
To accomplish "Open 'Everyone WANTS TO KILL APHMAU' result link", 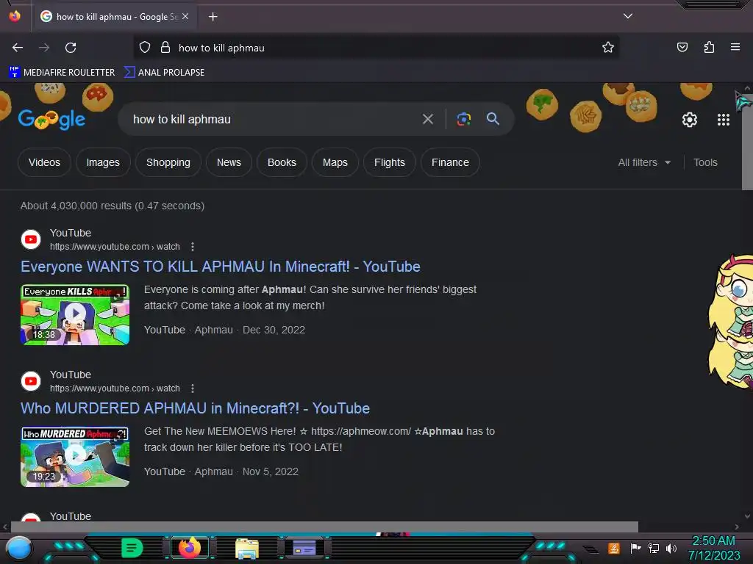I will [221, 266].
